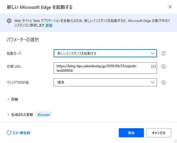Click the 保存 button
This screenshot has width=177, height=143.
coord(131,133)
